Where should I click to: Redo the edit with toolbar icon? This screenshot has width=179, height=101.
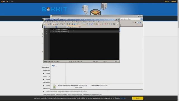[69, 24]
